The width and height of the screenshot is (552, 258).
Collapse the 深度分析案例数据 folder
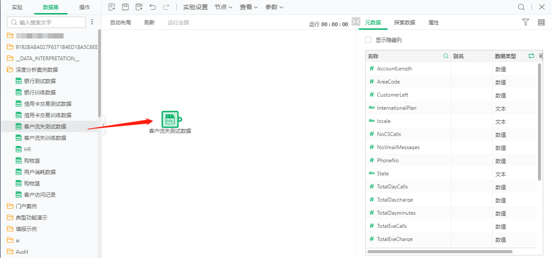10,70
